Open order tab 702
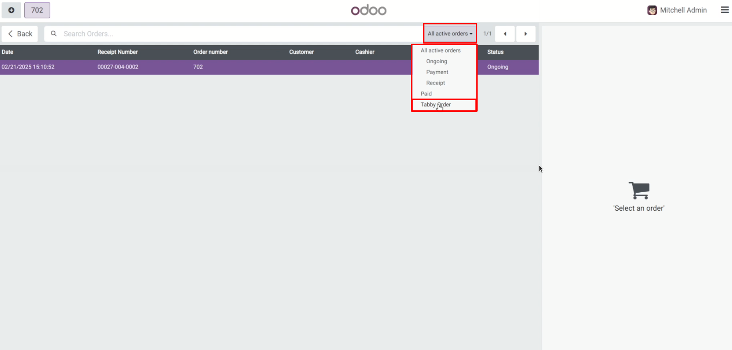Viewport: 732px width, 350px height. pos(37,10)
